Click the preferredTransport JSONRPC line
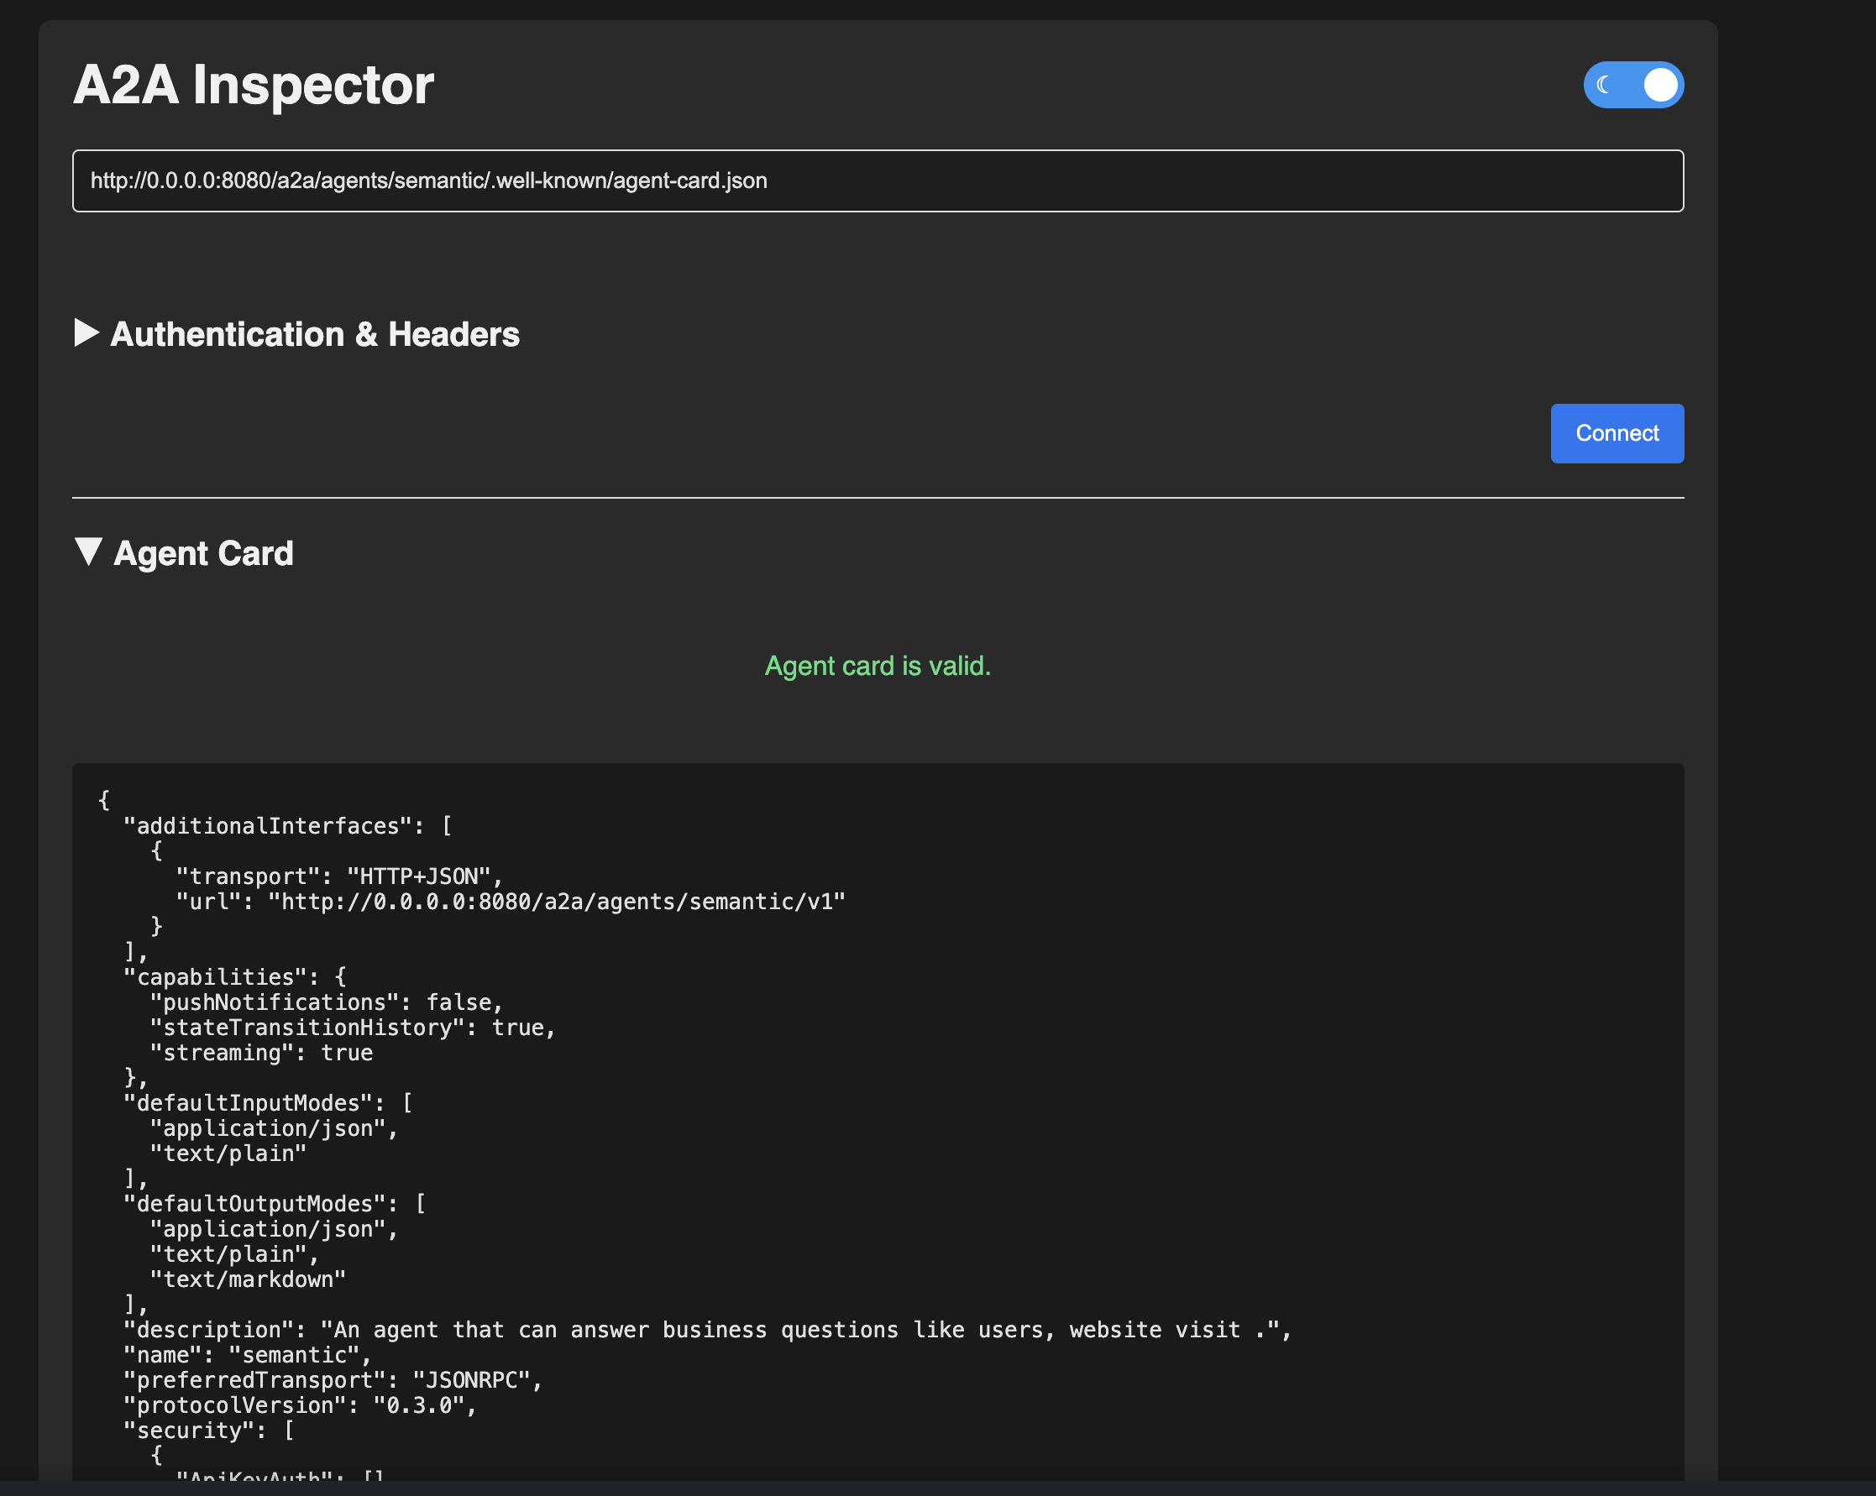Image resolution: width=1876 pixels, height=1496 pixels. 333,1380
